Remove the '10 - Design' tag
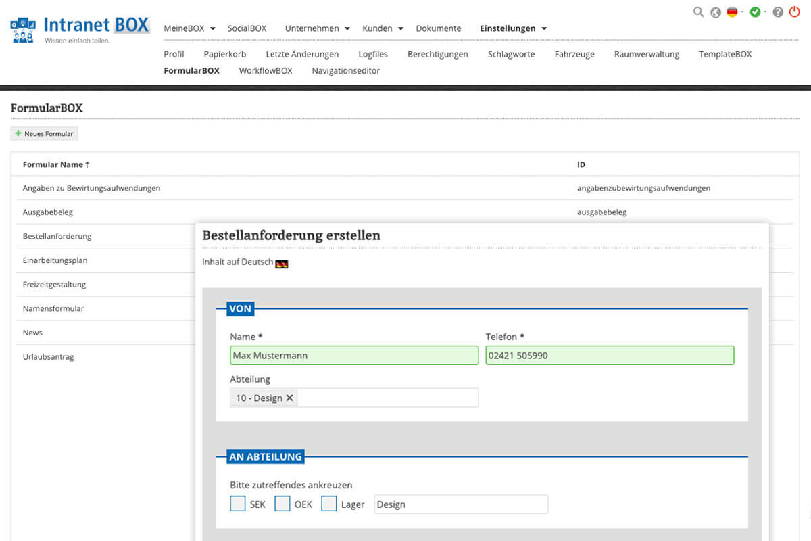The height and width of the screenshot is (541, 811). tap(290, 398)
